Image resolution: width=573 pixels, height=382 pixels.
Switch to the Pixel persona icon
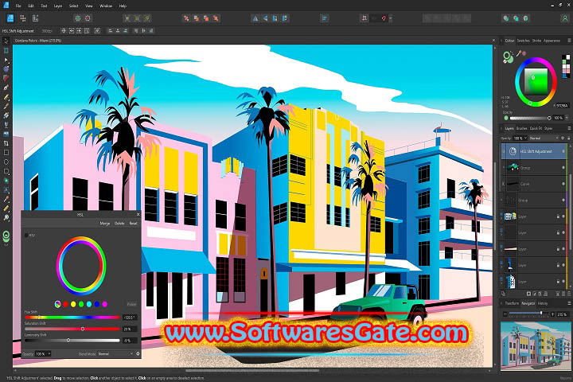(x=23, y=18)
